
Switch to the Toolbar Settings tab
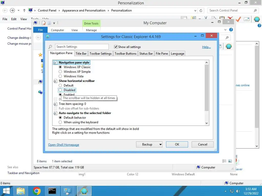pyautogui.click(x=100, y=54)
